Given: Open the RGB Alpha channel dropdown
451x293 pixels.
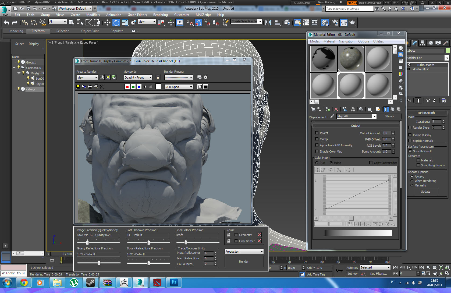Looking at the screenshot, I should pyautogui.click(x=179, y=87).
